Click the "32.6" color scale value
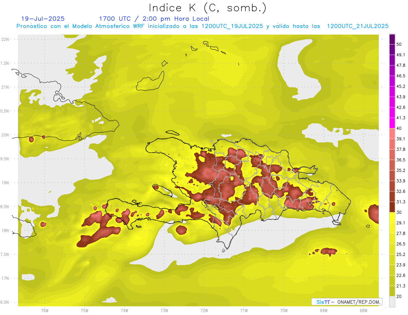The width and height of the screenshot is (408, 315). pyautogui.click(x=401, y=191)
